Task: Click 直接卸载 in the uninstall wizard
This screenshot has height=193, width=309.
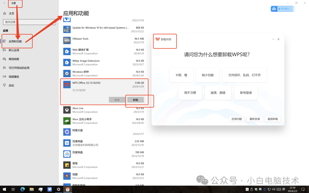Action: coord(273,119)
